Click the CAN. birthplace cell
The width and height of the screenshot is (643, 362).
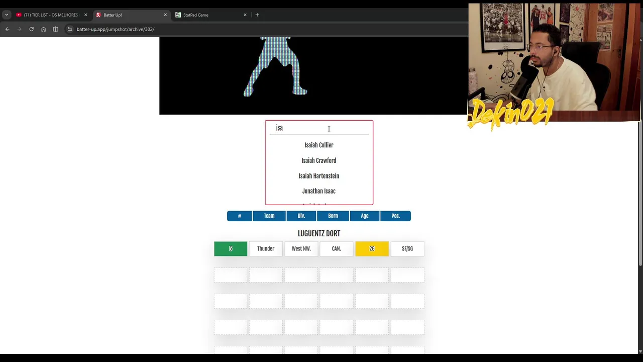coord(337,249)
